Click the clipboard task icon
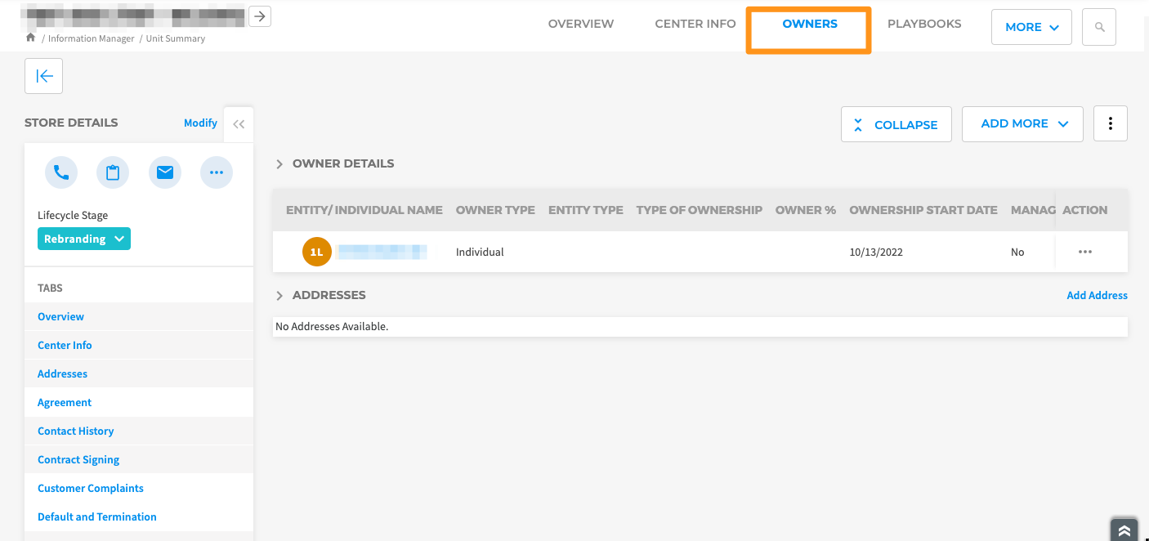This screenshot has width=1149, height=541. (113, 172)
